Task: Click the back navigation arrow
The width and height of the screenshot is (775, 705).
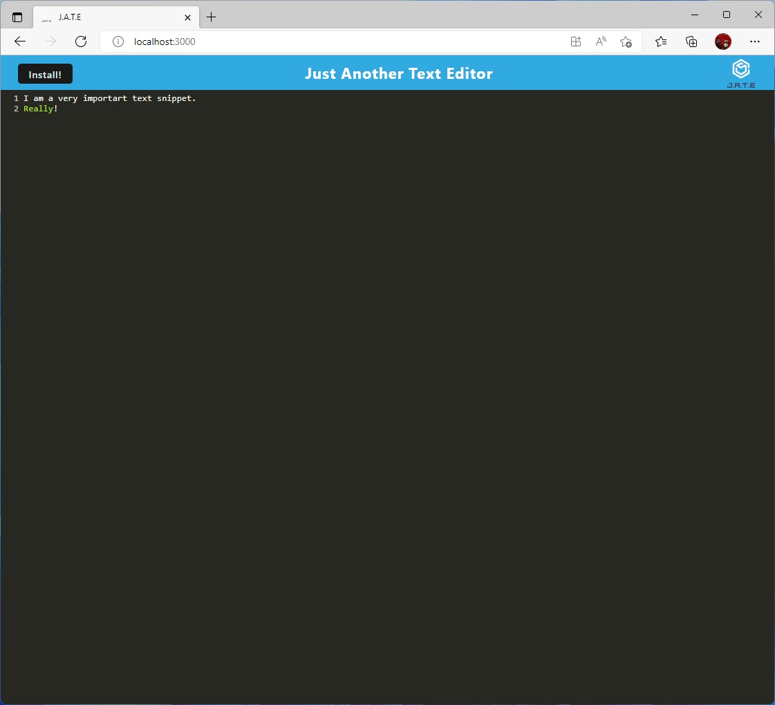Action: 19,42
